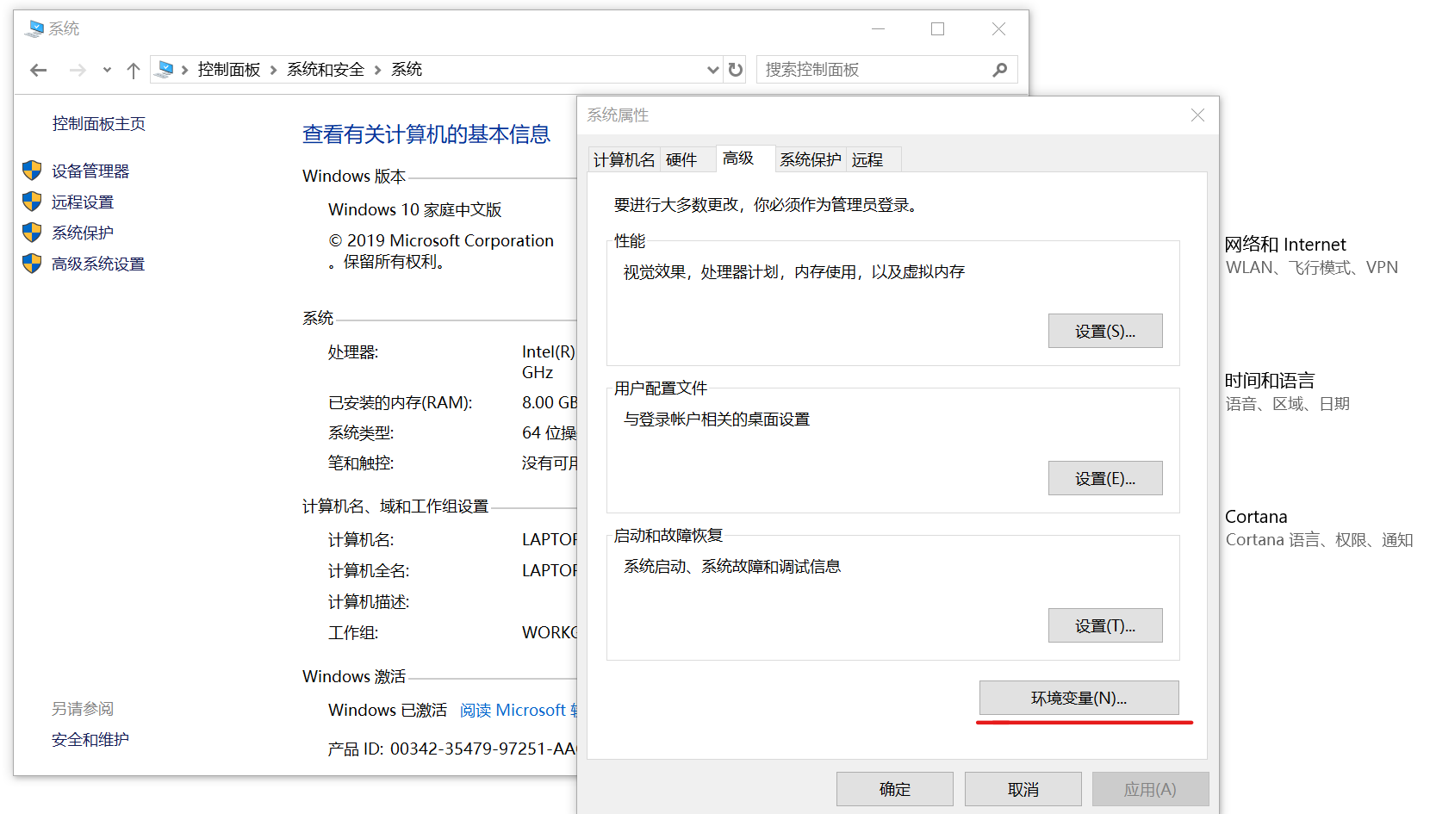The width and height of the screenshot is (1430, 814).
Task: Expand the forward navigation arrow
Action: [x=78, y=70]
